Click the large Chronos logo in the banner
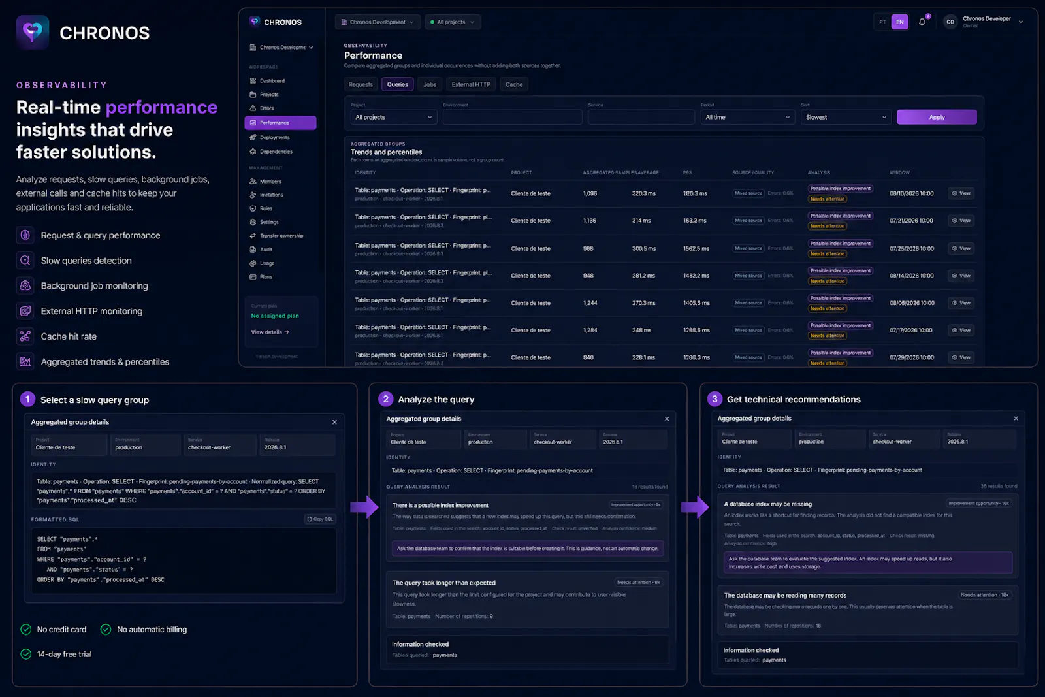This screenshot has width=1045, height=697. pyautogui.click(x=33, y=32)
